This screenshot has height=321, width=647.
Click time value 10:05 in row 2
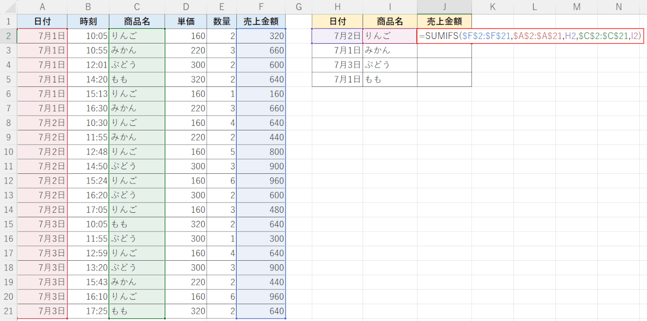click(x=88, y=36)
